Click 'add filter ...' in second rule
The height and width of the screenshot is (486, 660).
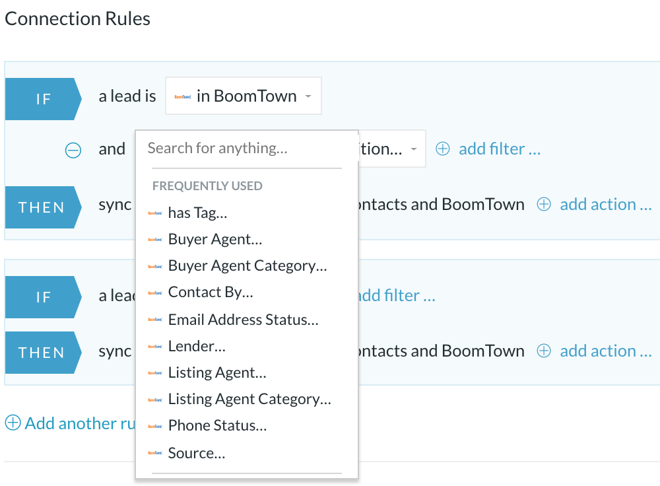point(397,296)
